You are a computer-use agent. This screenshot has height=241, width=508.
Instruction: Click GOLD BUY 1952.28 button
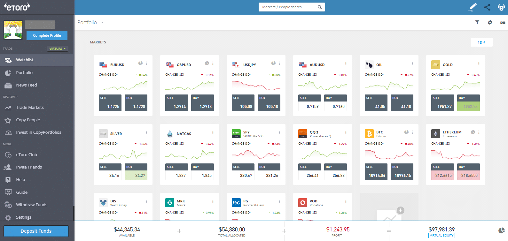point(468,103)
